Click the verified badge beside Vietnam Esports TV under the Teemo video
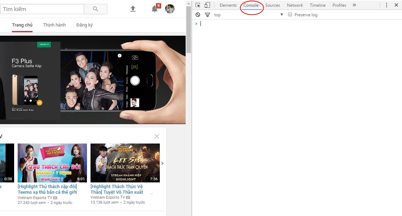The width and height of the screenshot is (402, 216). pyautogui.click(x=55, y=198)
